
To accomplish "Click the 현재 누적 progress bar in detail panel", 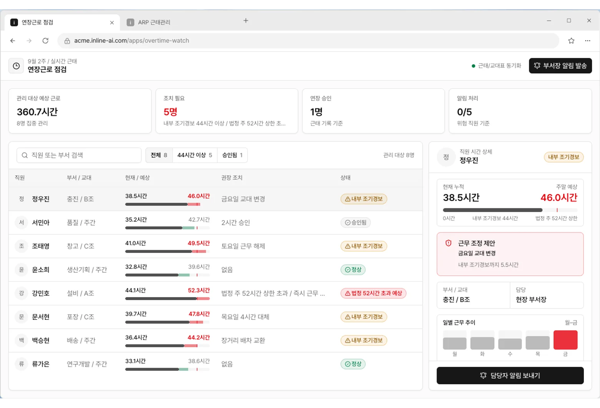I will 510,210.
